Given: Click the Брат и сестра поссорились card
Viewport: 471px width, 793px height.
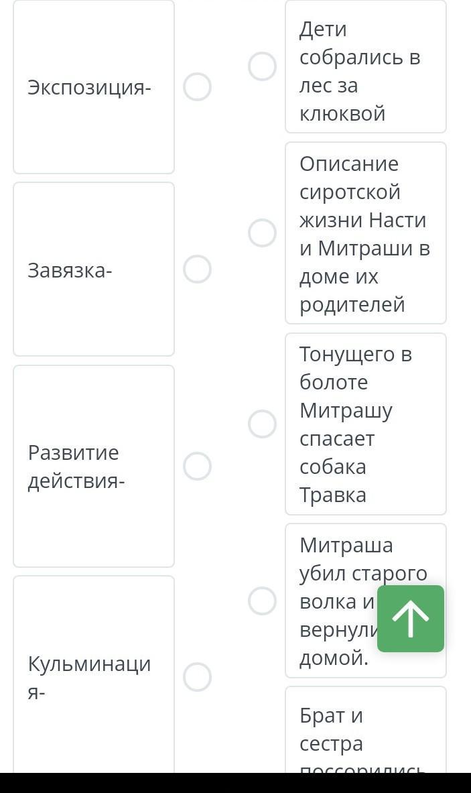Looking at the screenshot, I should click(x=365, y=730).
